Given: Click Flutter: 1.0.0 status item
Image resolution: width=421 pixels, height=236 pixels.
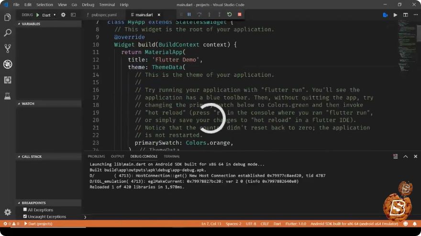Looking at the screenshot, I should pos(296,224).
